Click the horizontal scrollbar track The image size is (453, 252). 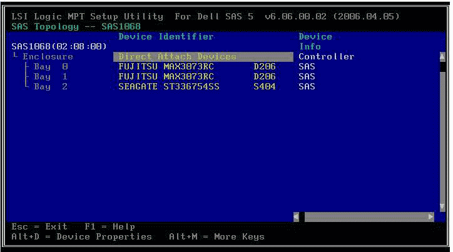tap(366, 217)
